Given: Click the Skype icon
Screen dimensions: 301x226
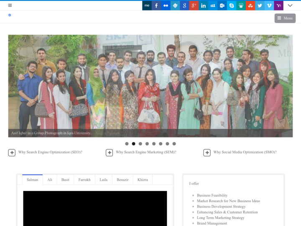Looking at the screenshot, I should pos(232,5).
